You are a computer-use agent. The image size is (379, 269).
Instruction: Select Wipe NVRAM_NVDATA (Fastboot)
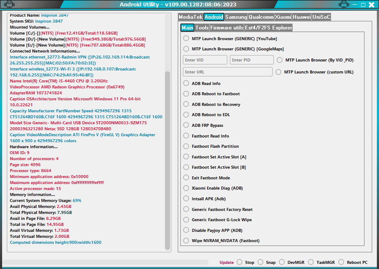pos(186,240)
